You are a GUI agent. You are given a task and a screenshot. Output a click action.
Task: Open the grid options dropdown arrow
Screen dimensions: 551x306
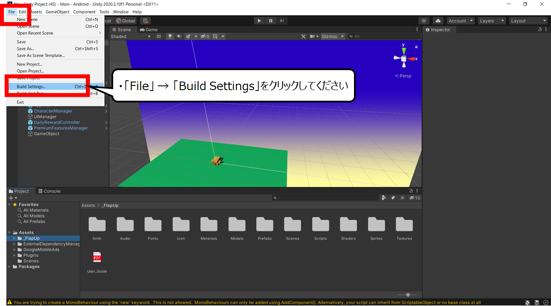pyautogui.click(x=223, y=37)
